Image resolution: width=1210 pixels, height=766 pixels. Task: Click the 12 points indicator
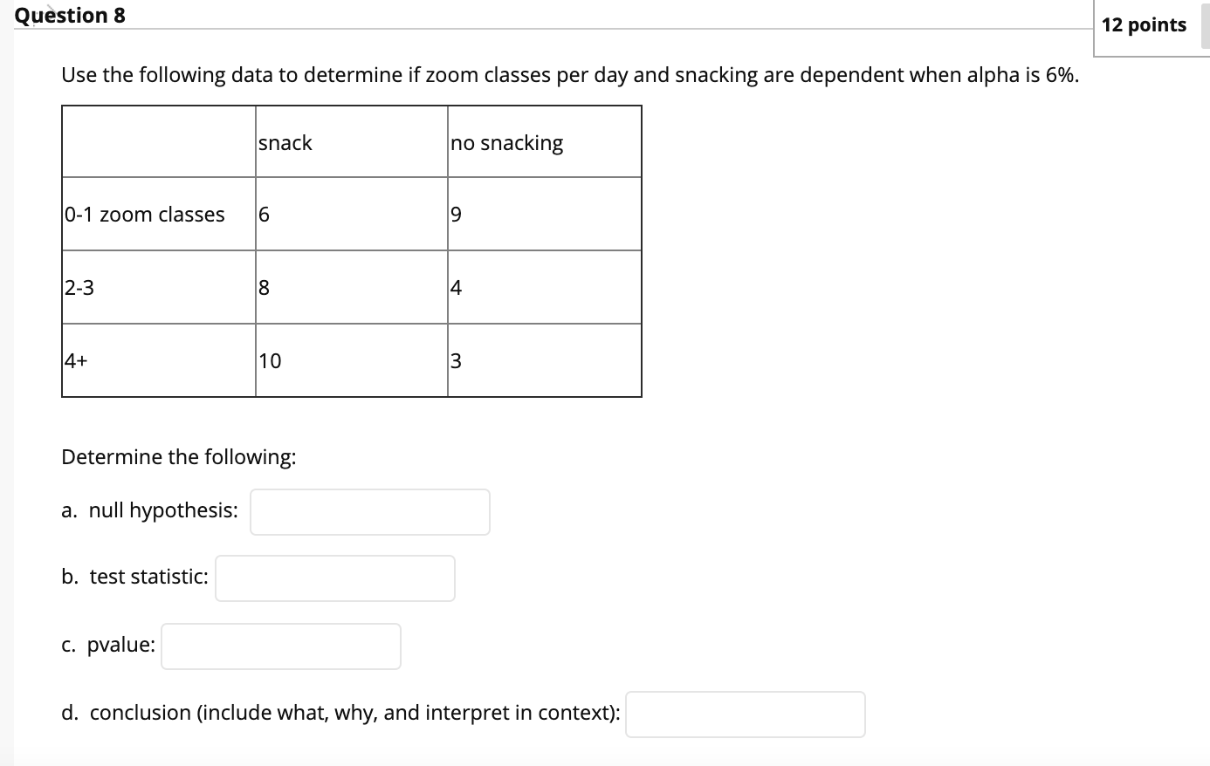(1144, 25)
